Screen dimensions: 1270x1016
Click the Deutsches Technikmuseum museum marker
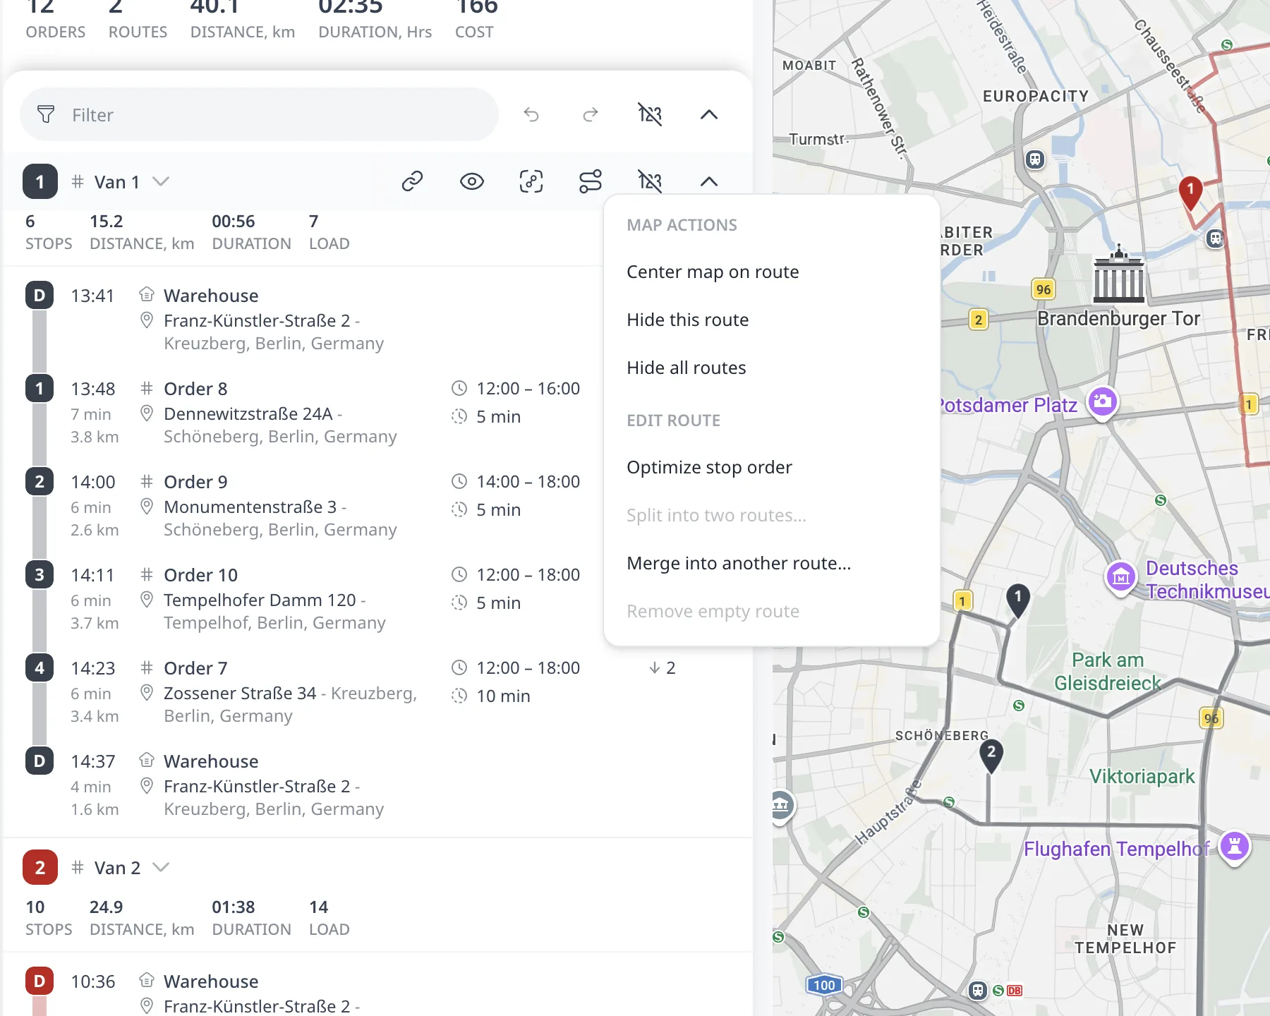tap(1120, 579)
